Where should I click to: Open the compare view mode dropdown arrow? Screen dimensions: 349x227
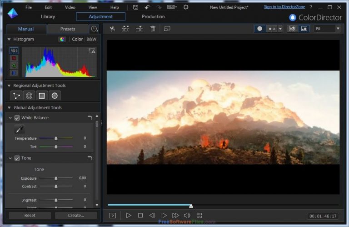[280, 29]
